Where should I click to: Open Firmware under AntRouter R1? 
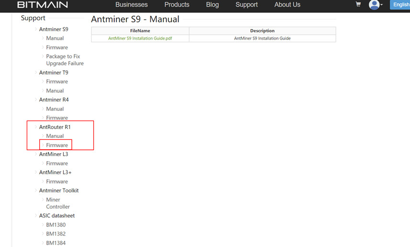point(57,145)
